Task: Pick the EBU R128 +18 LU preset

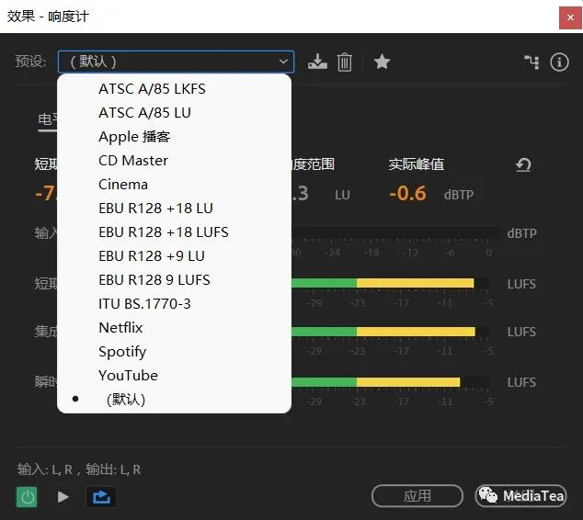Action: pyautogui.click(x=174, y=208)
